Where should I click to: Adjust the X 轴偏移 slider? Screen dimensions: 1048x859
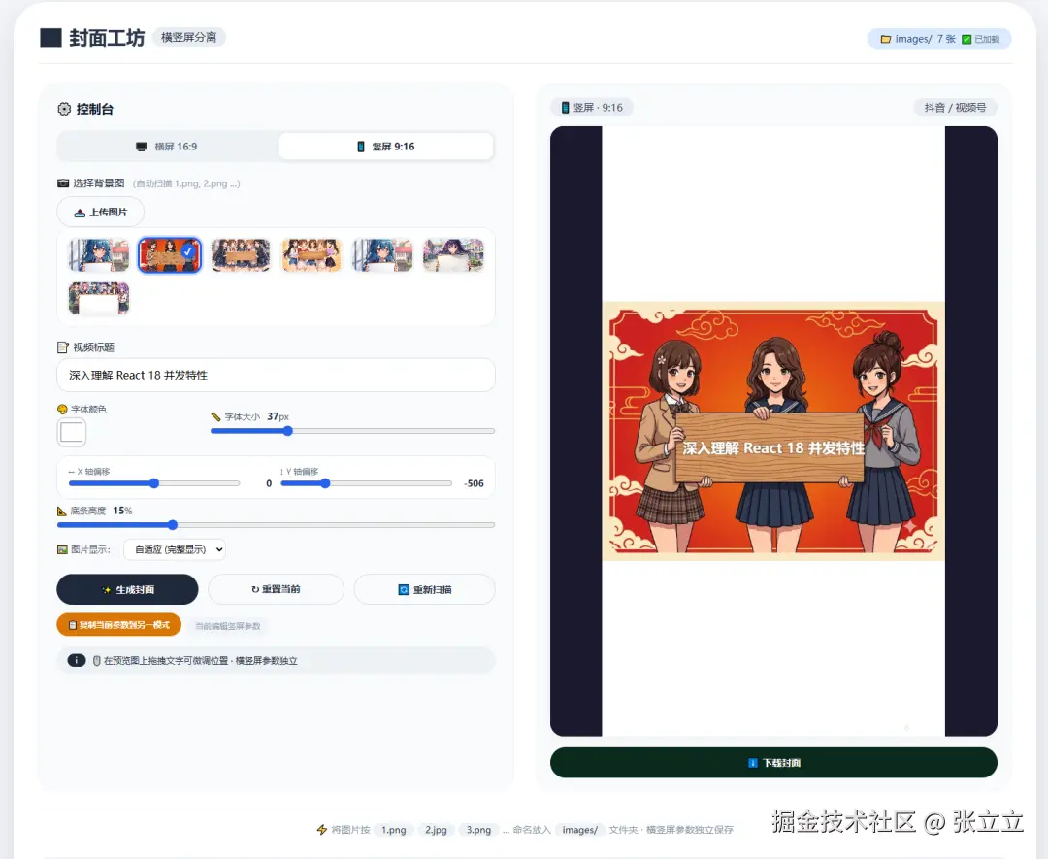coord(153,483)
